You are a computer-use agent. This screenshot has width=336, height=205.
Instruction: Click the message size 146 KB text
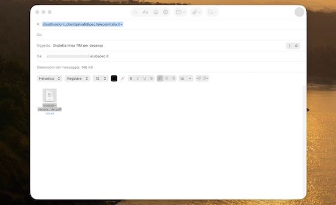[64, 68]
